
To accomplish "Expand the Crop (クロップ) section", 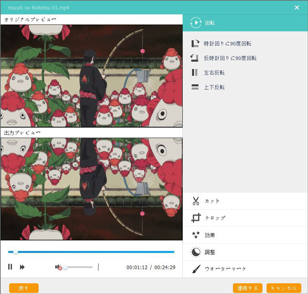I will [196, 218].
